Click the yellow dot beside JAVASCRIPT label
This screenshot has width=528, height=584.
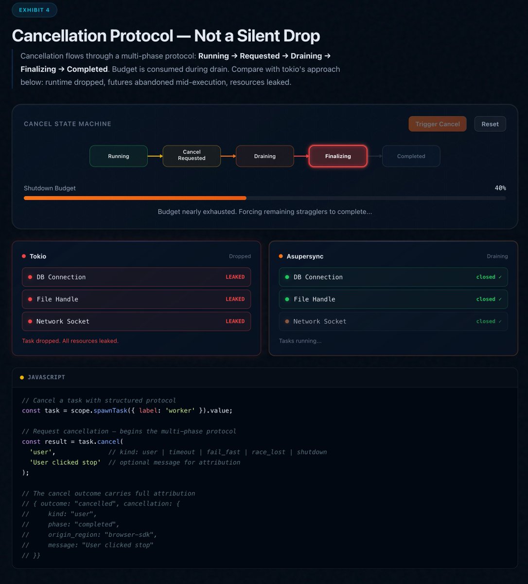22,377
